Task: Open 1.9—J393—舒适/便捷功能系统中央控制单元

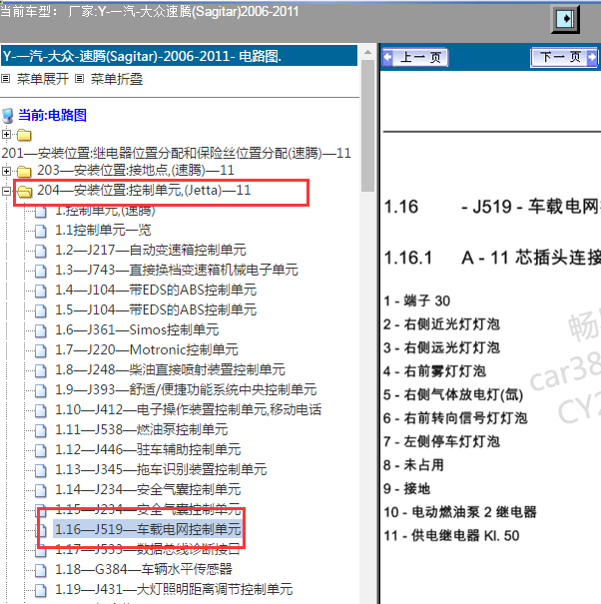Action: click(186, 390)
